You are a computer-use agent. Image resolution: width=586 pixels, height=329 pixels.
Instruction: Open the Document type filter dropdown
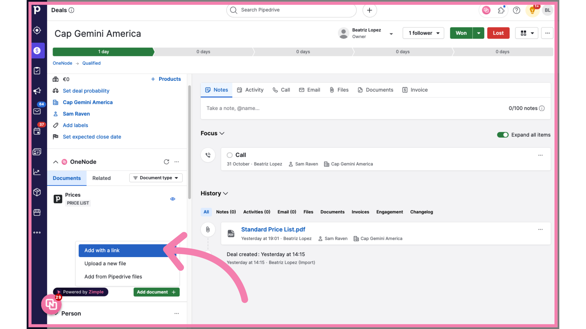pos(156,178)
